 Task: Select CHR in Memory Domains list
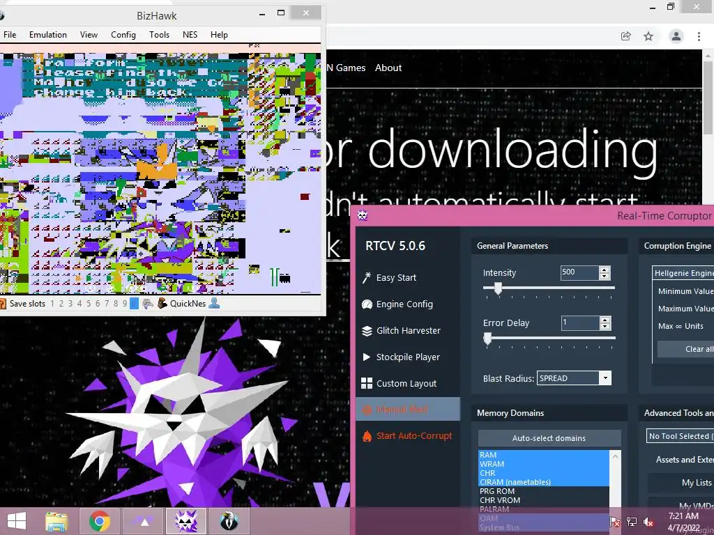tap(544, 473)
